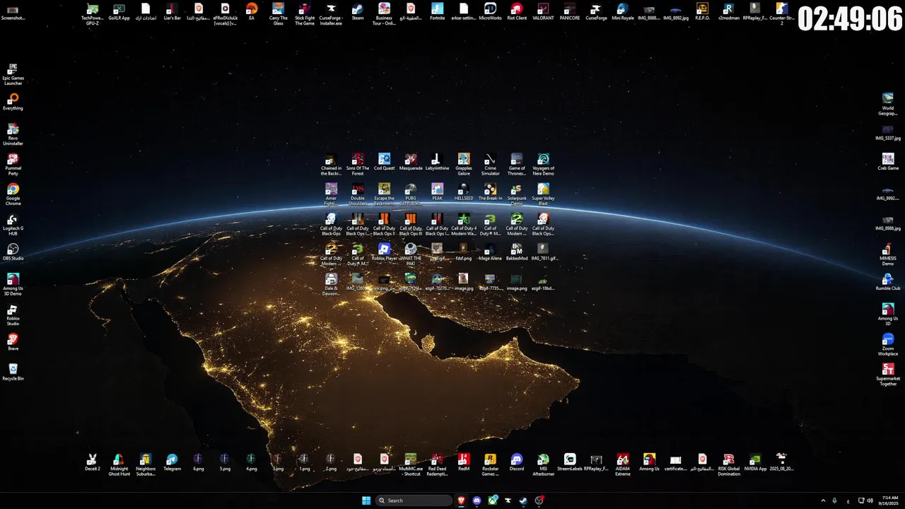This screenshot has width=905, height=509.
Task: Select the HELLSEED shortcut
Action: click(464, 192)
